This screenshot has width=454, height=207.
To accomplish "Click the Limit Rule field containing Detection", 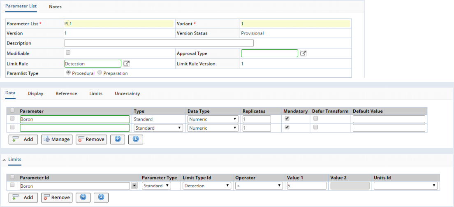I will pos(93,63).
